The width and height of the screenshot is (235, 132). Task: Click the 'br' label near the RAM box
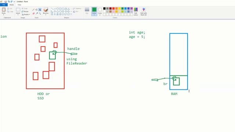pos(165,84)
